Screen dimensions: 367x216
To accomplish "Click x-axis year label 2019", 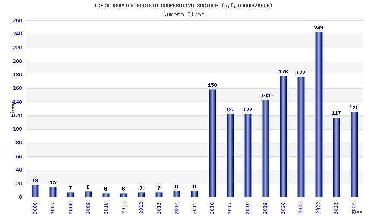I will pos(265,208).
